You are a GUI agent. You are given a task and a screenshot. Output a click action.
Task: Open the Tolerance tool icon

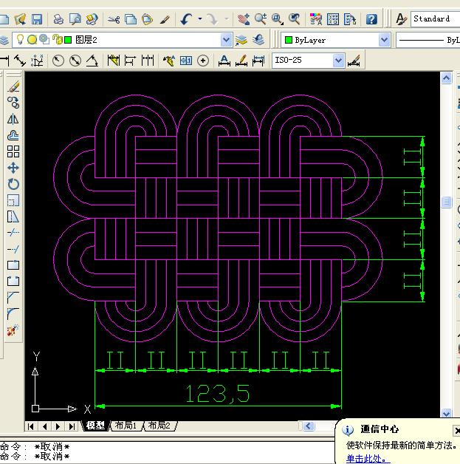[186, 61]
